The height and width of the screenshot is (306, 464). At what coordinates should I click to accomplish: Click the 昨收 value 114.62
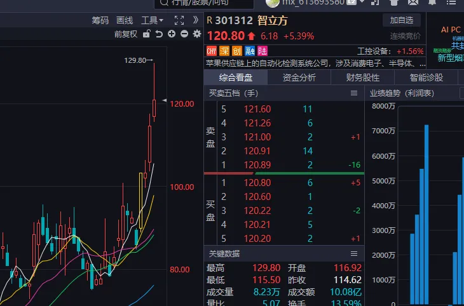[x=348, y=280]
